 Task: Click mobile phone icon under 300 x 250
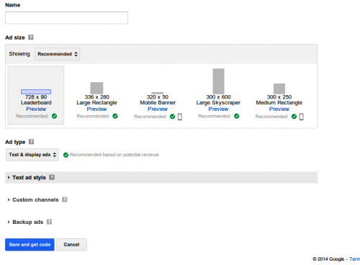coord(302,117)
